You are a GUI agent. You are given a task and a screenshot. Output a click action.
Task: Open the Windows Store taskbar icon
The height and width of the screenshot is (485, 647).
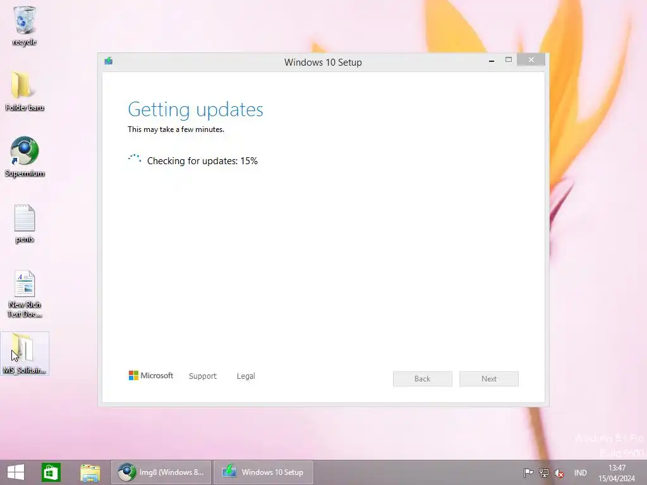pyautogui.click(x=51, y=472)
